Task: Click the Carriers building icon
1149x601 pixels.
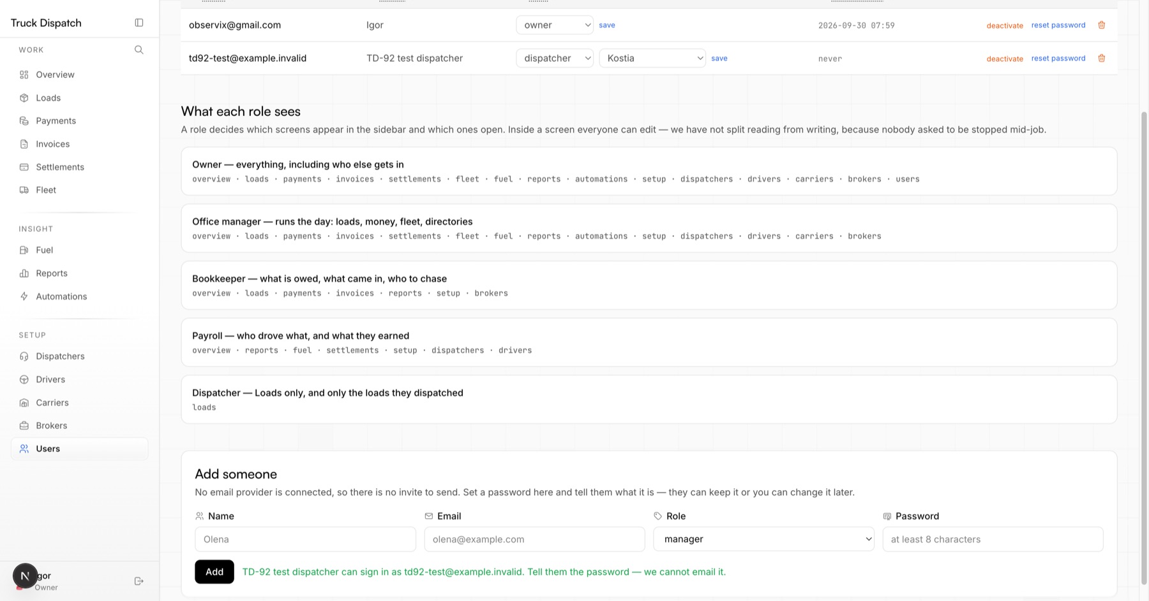Action: (x=24, y=403)
